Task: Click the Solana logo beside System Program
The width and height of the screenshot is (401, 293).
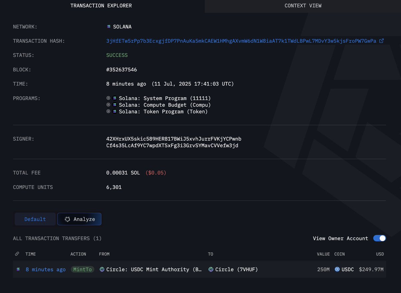Action: (x=115, y=98)
